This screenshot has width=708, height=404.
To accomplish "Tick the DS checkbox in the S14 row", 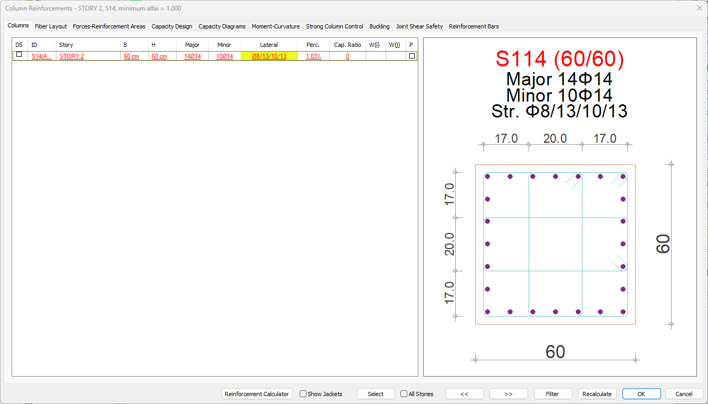I will (x=19, y=55).
